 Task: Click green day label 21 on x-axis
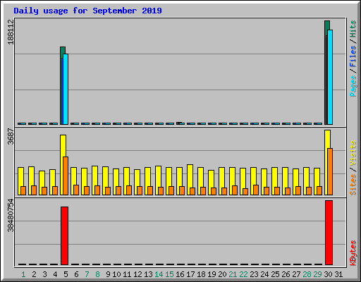pyautogui.click(x=233, y=274)
